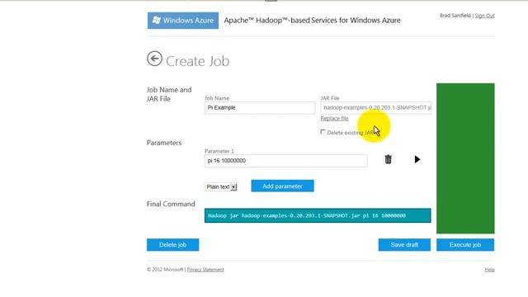Click the user name Brad Sarsfield
This screenshot has height=297, width=528.
coord(455,16)
